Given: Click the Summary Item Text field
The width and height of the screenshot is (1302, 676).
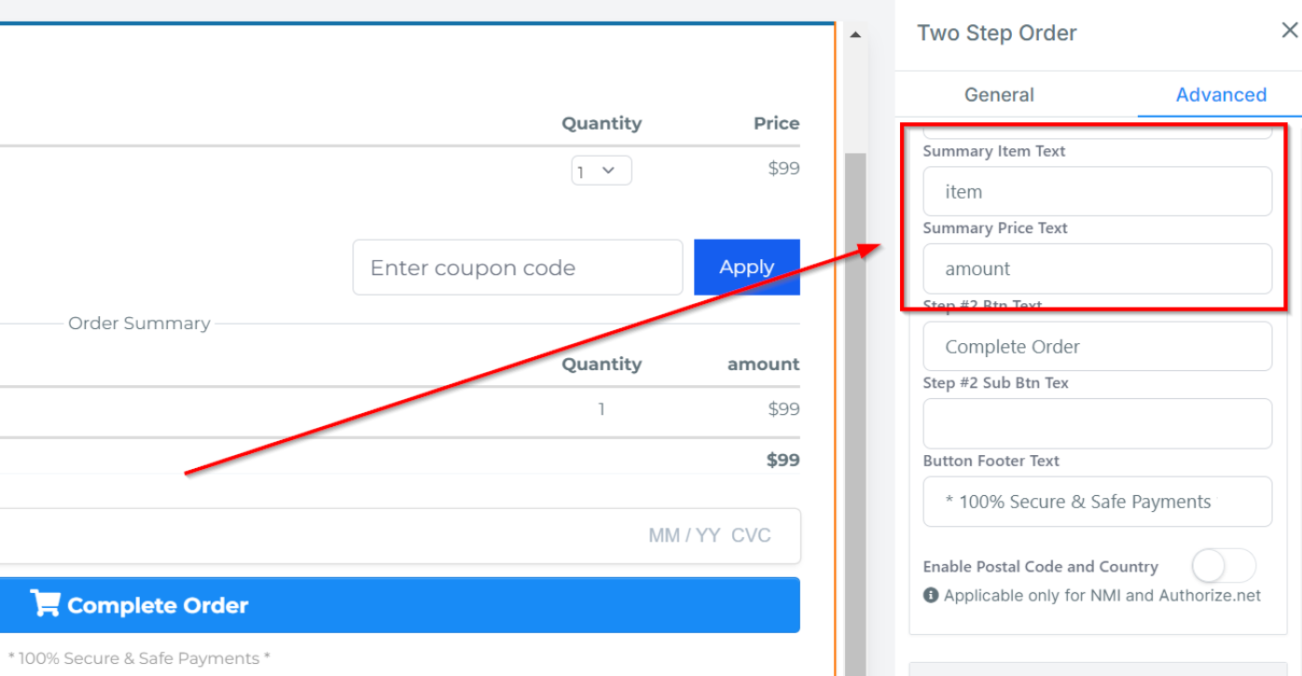Looking at the screenshot, I should click(1097, 192).
